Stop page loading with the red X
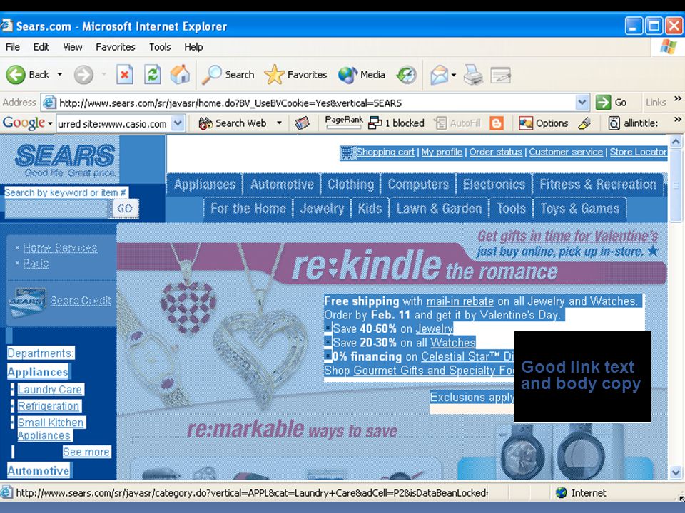685x513 pixels. (124, 75)
